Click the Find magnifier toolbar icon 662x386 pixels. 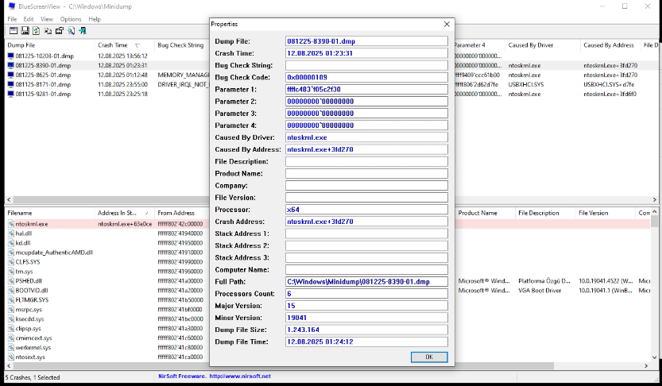tap(71, 31)
